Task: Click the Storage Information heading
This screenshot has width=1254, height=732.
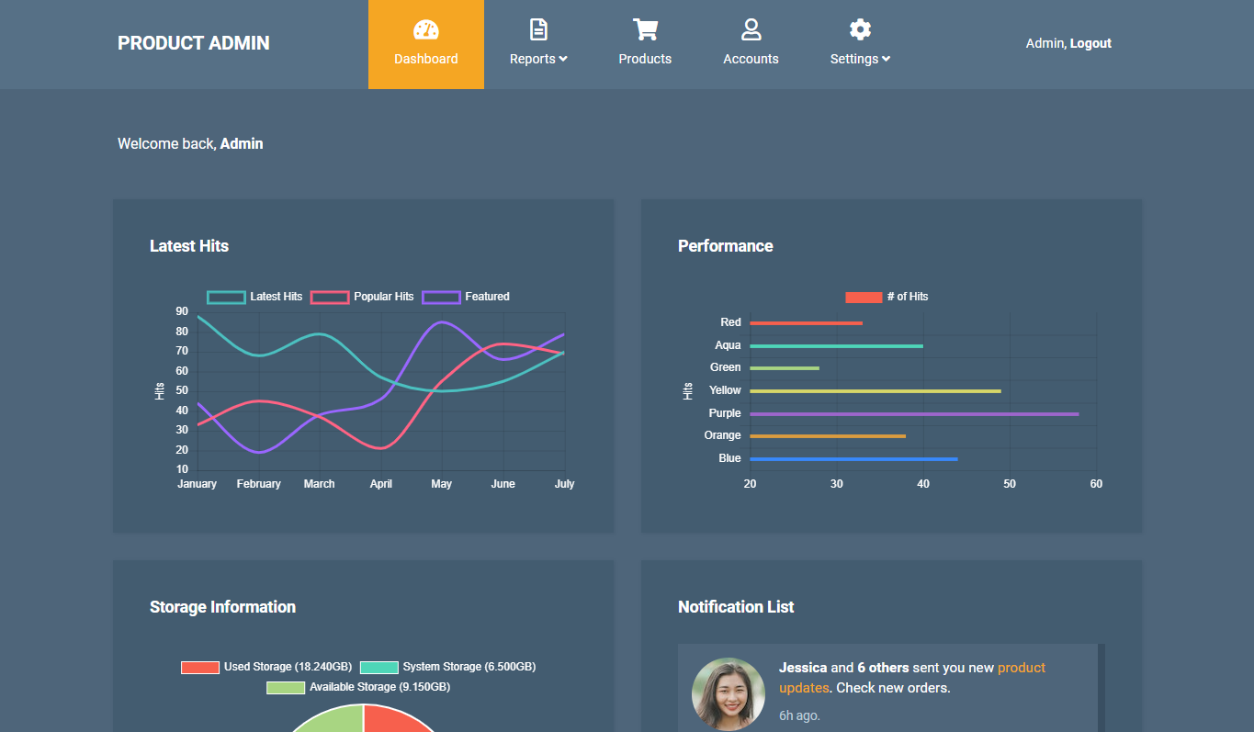Action: 222,607
